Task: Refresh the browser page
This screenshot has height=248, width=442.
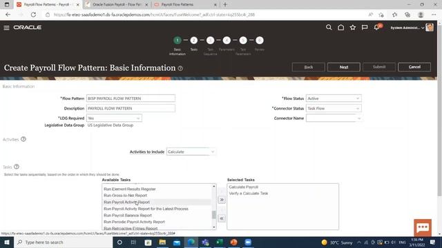Action: point(33,14)
